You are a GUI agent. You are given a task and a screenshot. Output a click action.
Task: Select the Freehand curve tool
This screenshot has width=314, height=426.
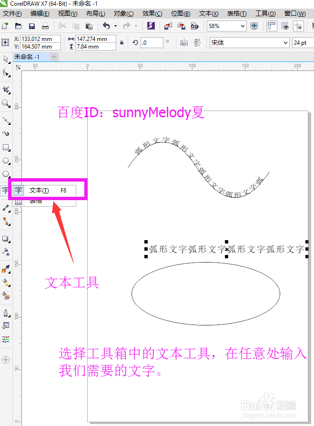pos(6,120)
